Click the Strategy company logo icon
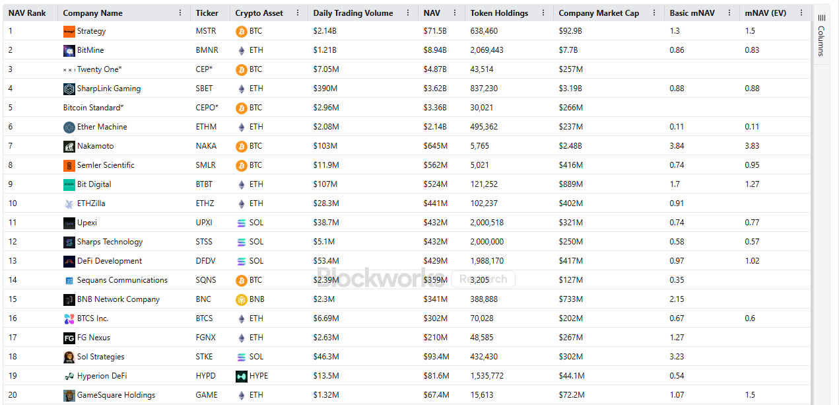This screenshot has height=405, width=839. click(x=69, y=31)
